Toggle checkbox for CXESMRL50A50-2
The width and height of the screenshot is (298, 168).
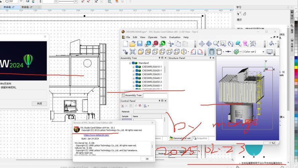(137, 82)
